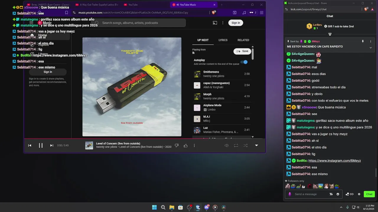Toggle shuffle in the player bar
The width and height of the screenshot is (378, 212).
[245, 145]
